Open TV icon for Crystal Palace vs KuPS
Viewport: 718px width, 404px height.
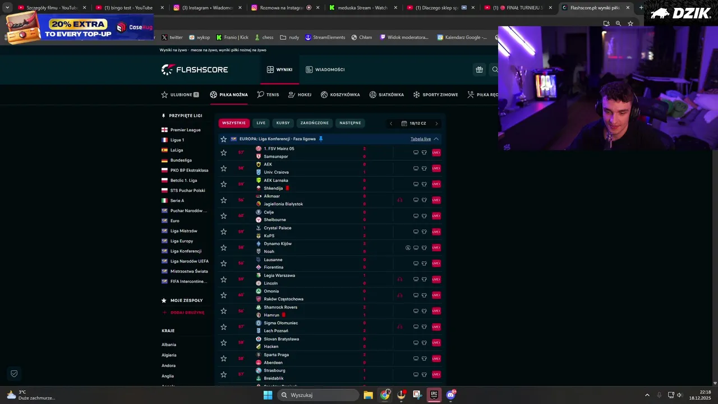point(416,232)
